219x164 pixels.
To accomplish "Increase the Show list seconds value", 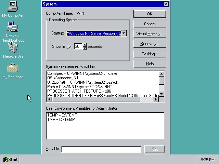I will tap(85, 45).
